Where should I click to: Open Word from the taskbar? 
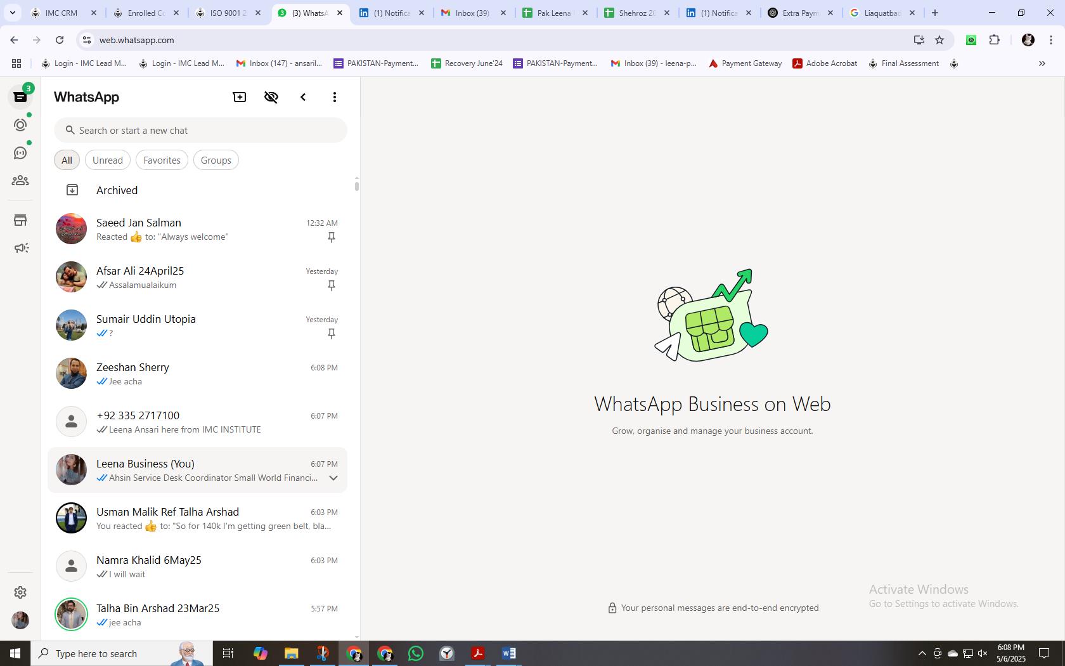509,653
